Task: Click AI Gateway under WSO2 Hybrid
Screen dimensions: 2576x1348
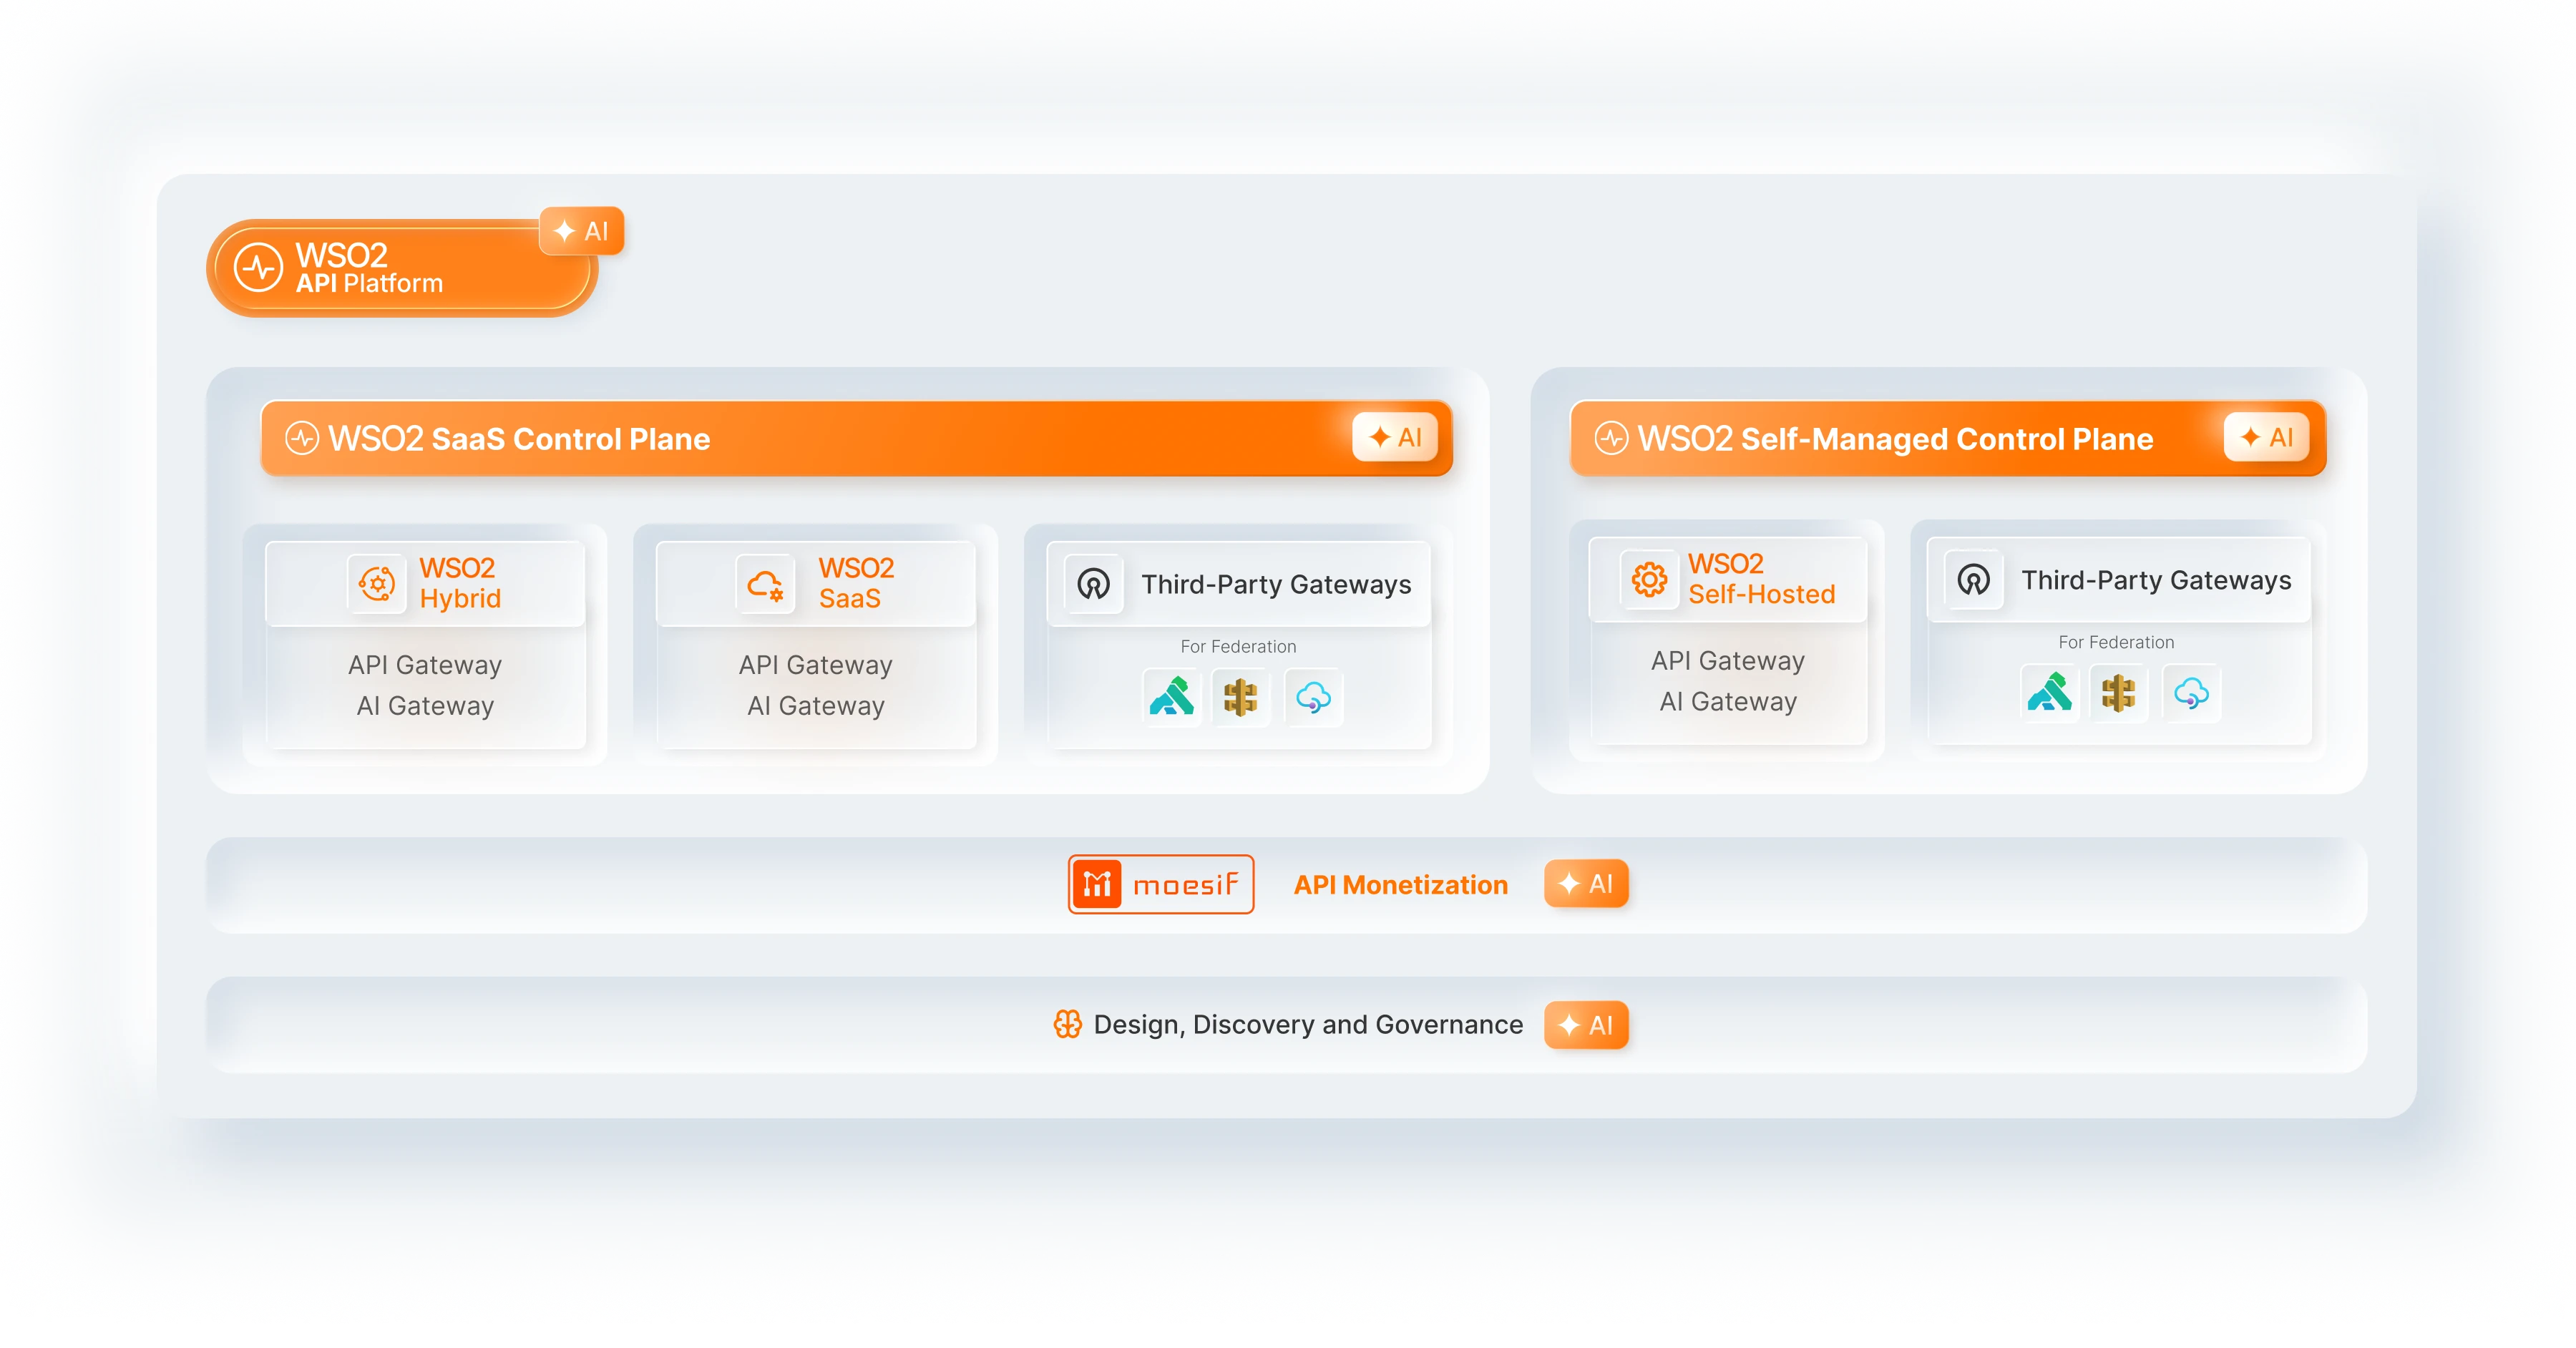Action: tap(425, 706)
